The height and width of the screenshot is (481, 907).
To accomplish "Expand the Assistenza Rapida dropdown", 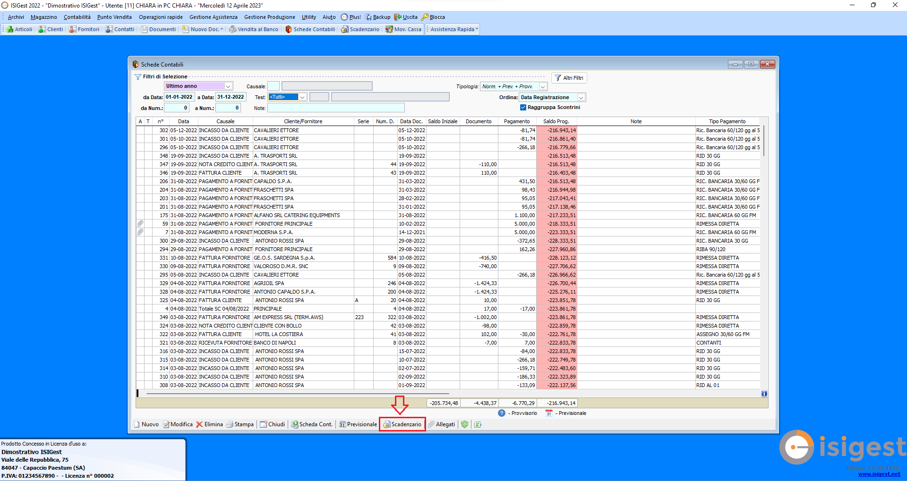I will 454,29.
